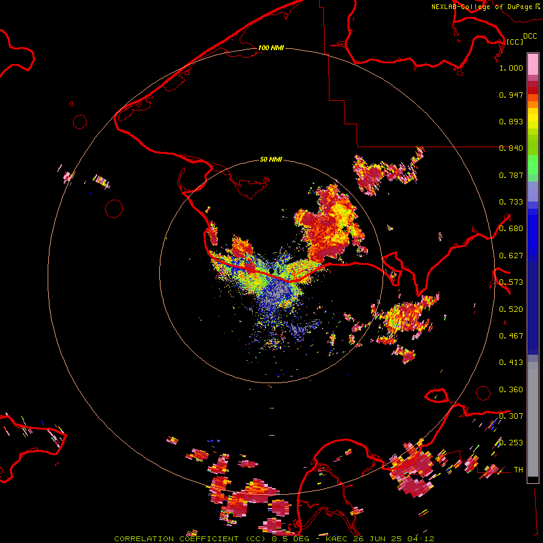The height and width of the screenshot is (543, 543).
Task: Click the 100 NMI range ring label
Action: 271,48
